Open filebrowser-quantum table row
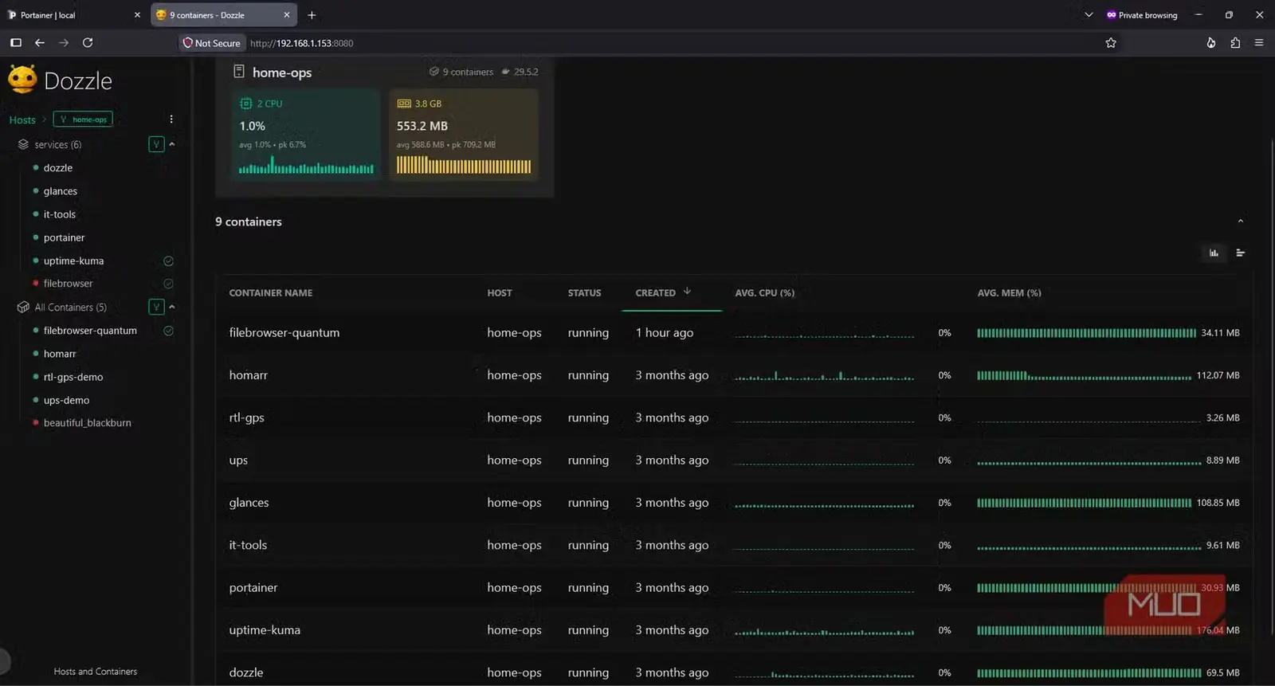Screen dimensions: 1275x686 pos(733,333)
